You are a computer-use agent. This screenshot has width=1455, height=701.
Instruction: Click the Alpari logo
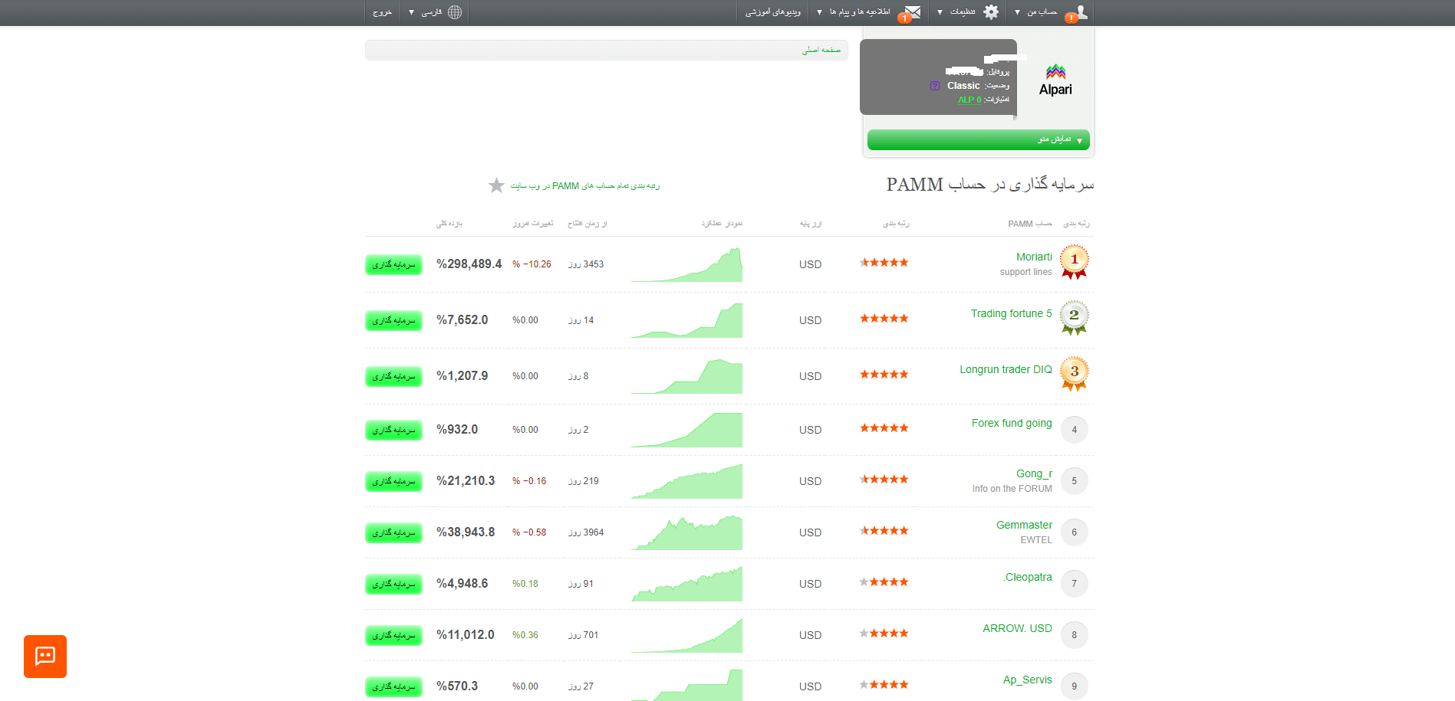(x=1055, y=80)
